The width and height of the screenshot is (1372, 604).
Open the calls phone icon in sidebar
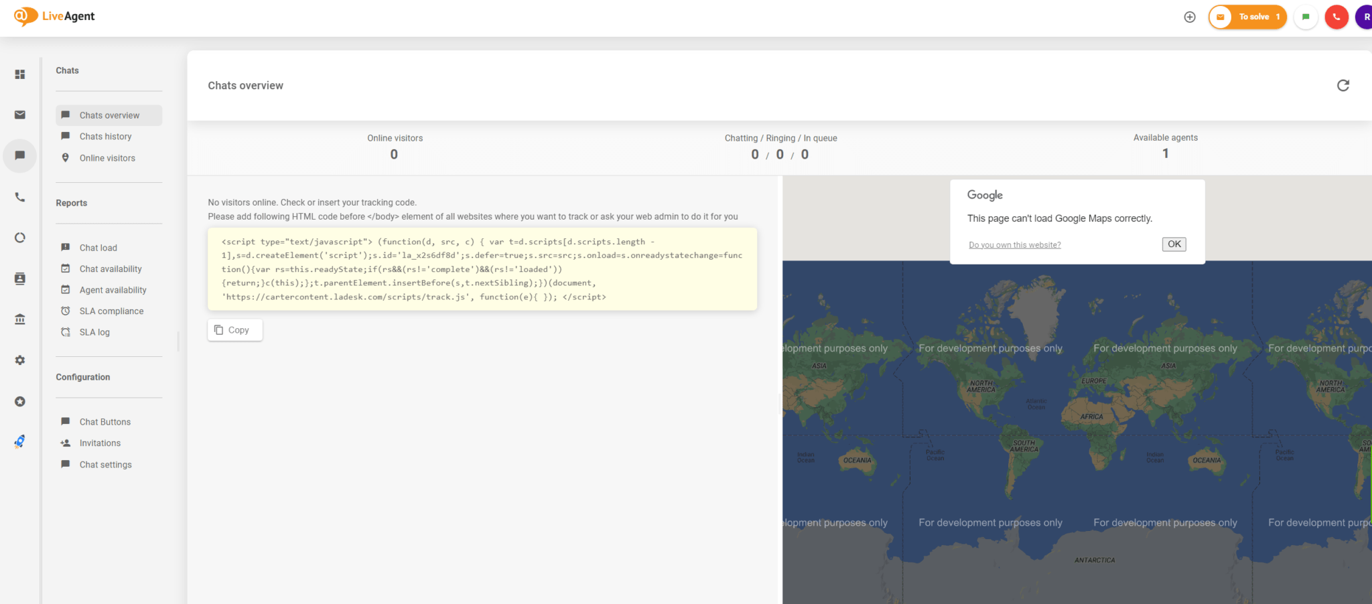[20, 198]
